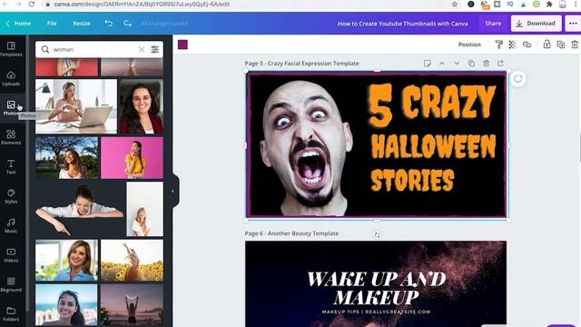The width and height of the screenshot is (581, 327).
Task: Edit the design title text
Action: [x=403, y=24]
